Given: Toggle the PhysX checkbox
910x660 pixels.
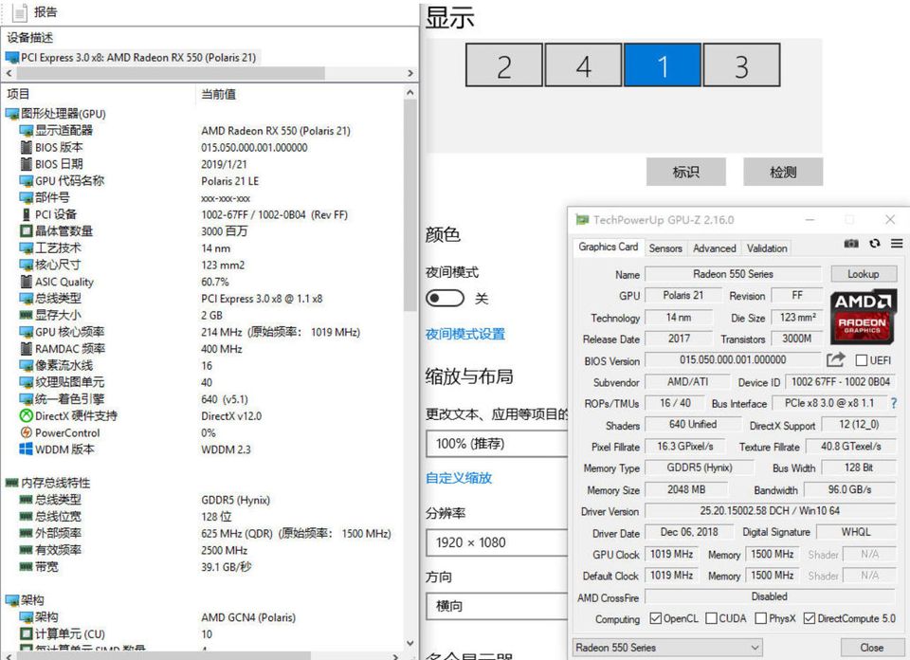Looking at the screenshot, I should point(761,619).
